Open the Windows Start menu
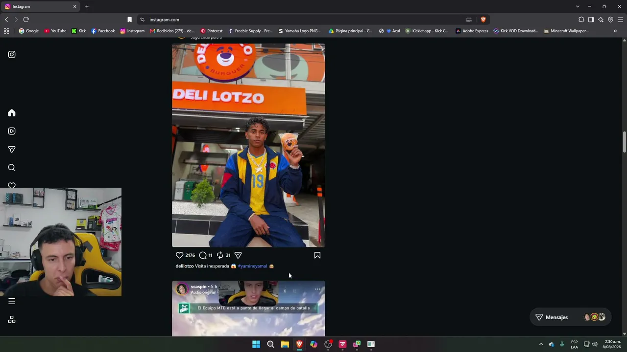 [256, 344]
